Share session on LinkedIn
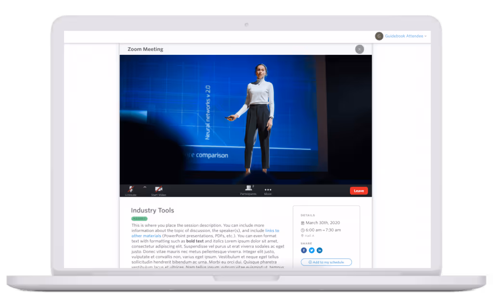This screenshot has height=308, width=493. click(320, 250)
